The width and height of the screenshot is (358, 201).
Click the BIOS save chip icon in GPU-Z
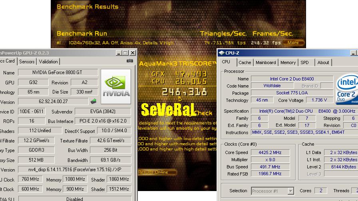93,101
